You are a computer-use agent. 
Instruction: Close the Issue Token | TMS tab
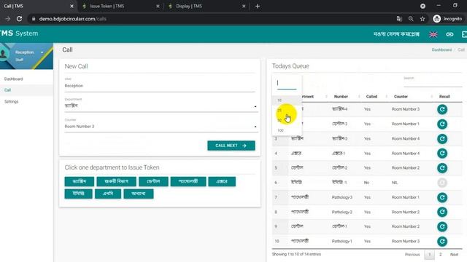[158, 7]
